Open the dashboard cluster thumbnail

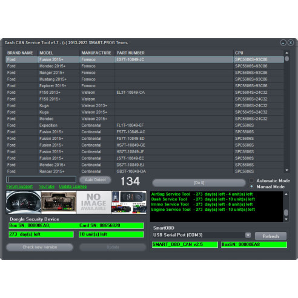click(24, 202)
